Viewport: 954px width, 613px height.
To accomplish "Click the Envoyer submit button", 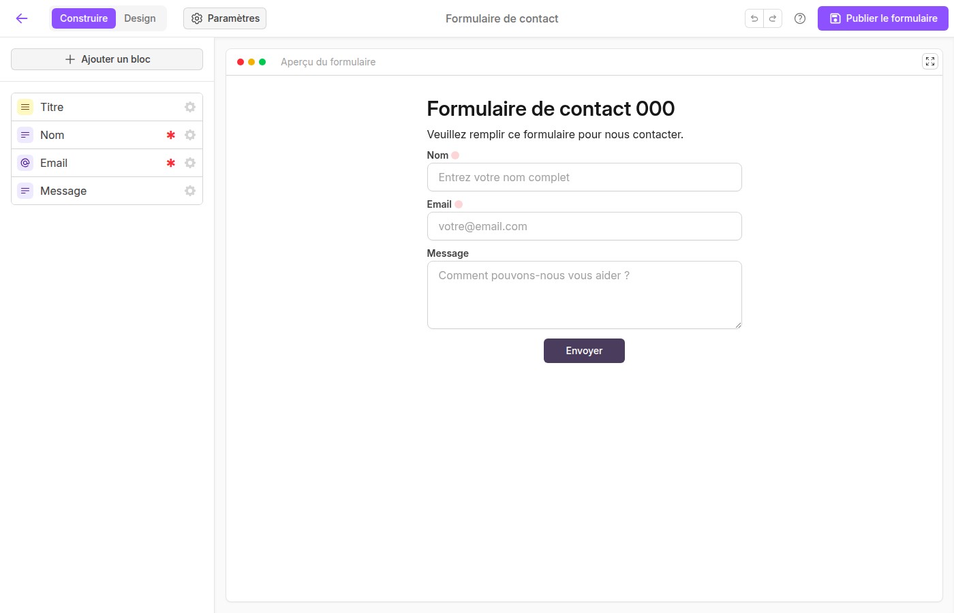I will click(584, 351).
